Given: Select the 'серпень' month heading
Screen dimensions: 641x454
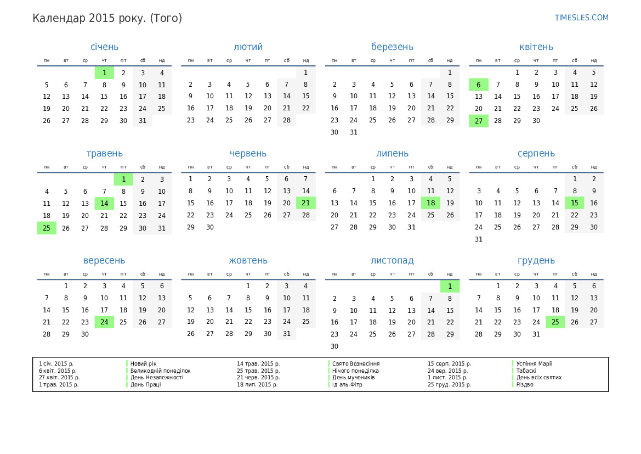Looking at the screenshot, I should [536, 154].
